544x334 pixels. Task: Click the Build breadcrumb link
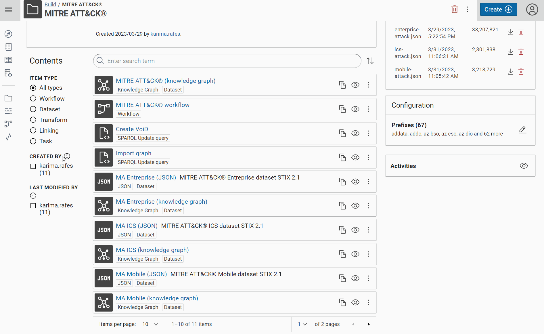pos(50,5)
